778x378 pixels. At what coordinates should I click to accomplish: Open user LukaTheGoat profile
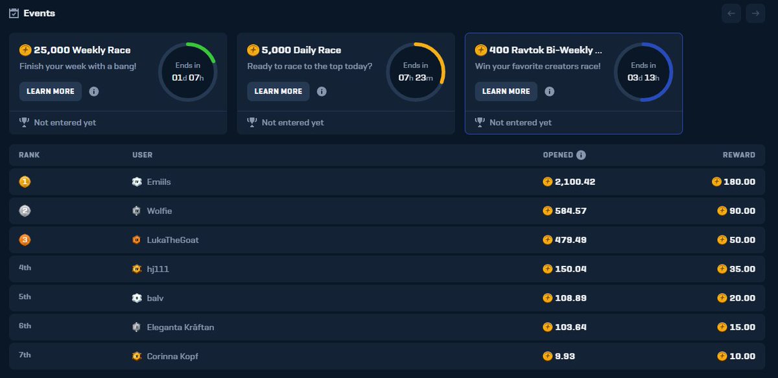pos(173,240)
